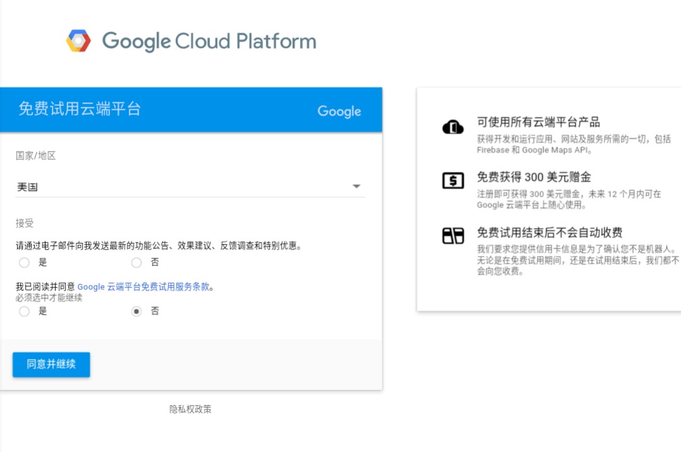The height and width of the screenshot is (452, 681).
Task: Click the 免费试用结束后不会自动收费 heading
Action: pyautogui.click(x=549, y=232)
